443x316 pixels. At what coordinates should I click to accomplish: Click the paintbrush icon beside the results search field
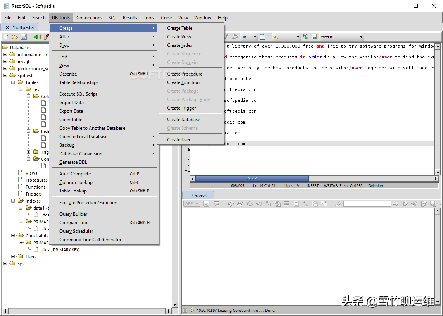338,204
